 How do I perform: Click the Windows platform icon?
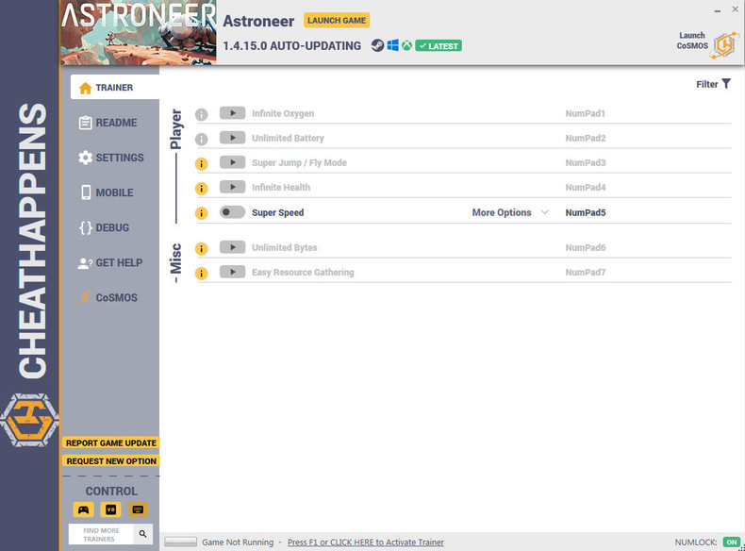[392, 45]
